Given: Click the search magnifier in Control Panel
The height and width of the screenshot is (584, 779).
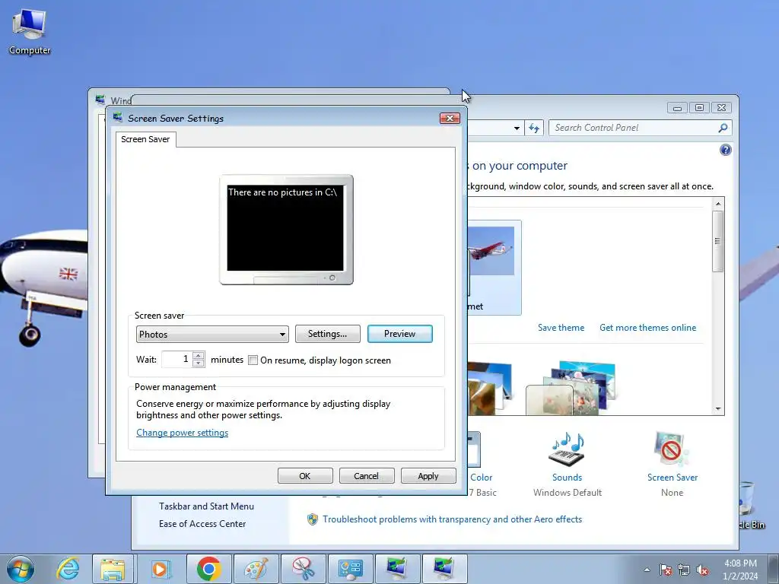Looking at the screenshot, I should [x=723, y=128].
